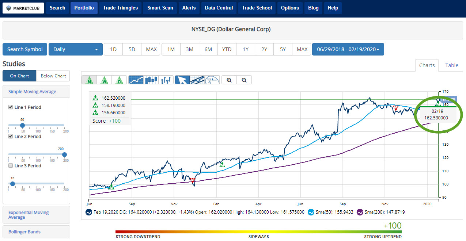Select the trend channel drawing tool
The height and width of the screenshot is (241, 466).
(x=197, y=80)
